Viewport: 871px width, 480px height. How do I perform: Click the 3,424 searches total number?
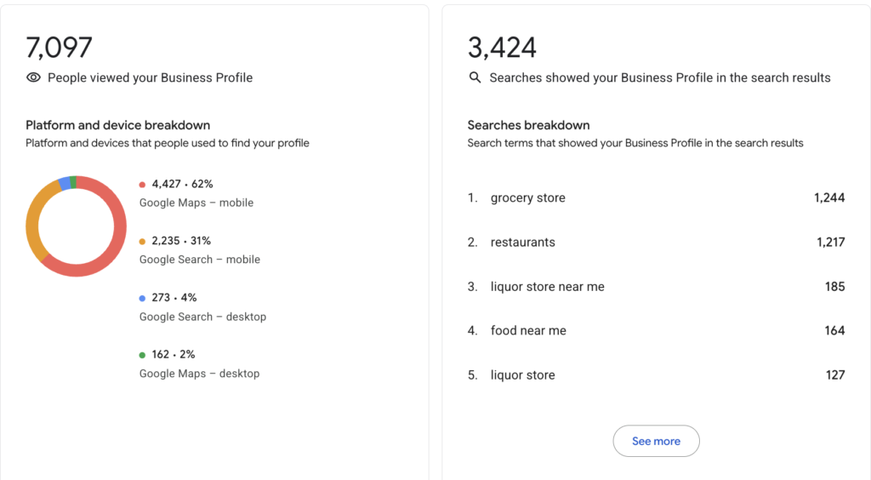tap(502, 48)
